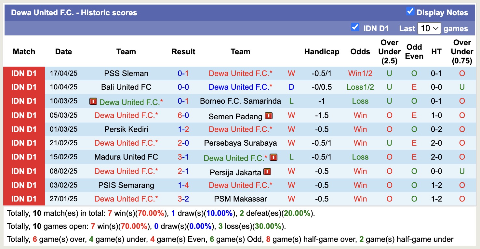Toggle the IDN D1 filter checkbox
The height and width of the screenshot is (249, 480).
[354, 28]
